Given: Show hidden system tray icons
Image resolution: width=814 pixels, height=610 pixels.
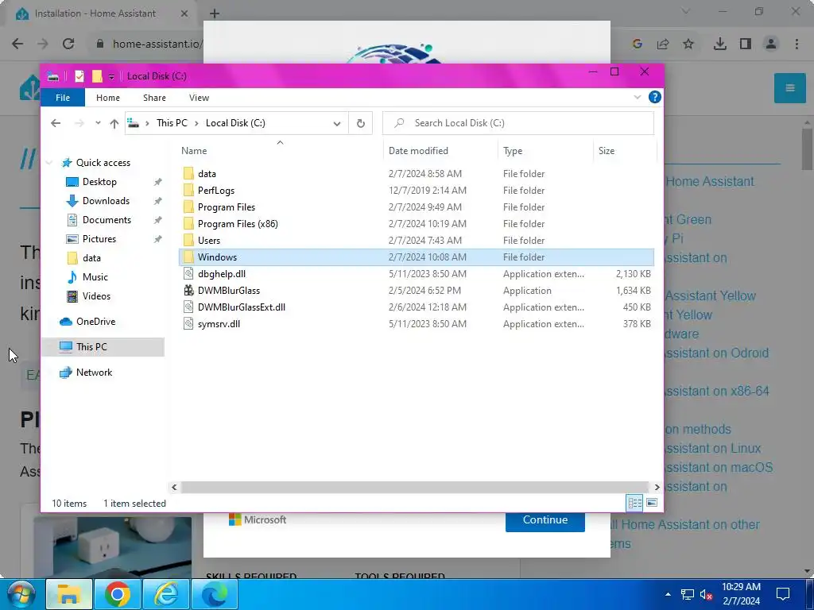Looking at the screenshot, I should click(668, 594).
